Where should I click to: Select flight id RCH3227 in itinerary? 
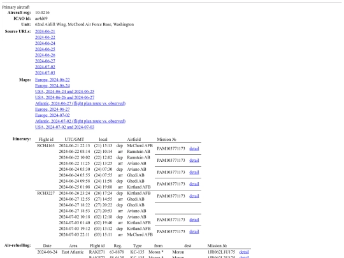pyautogui.click(x=46, y=193)
